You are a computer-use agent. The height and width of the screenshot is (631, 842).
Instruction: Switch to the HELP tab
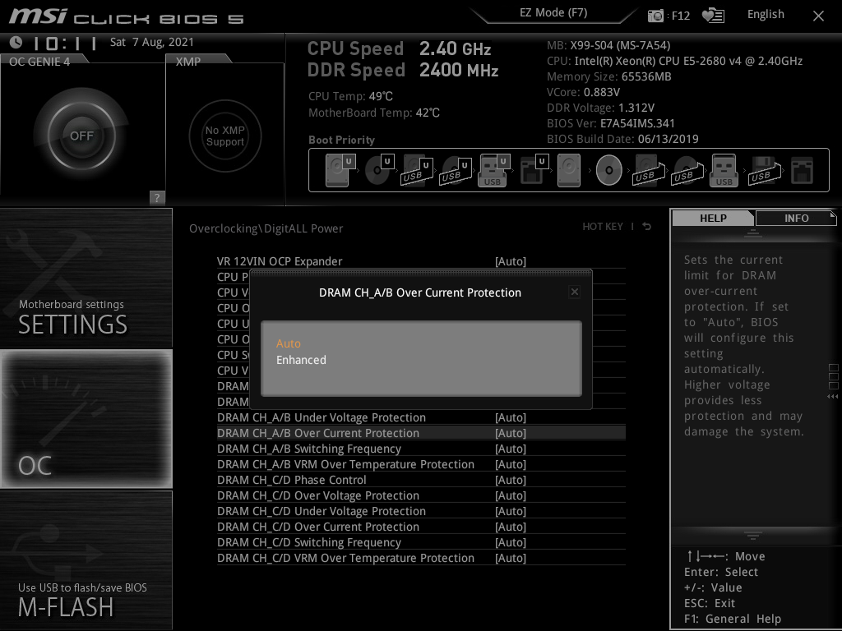[713, 218]
